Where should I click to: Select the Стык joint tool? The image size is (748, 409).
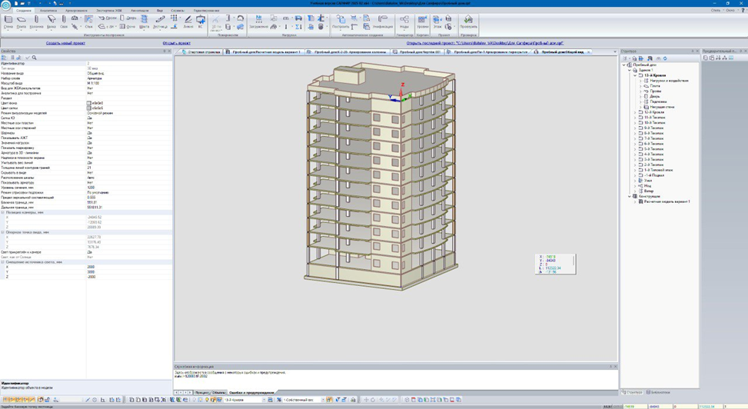point(88,22)
